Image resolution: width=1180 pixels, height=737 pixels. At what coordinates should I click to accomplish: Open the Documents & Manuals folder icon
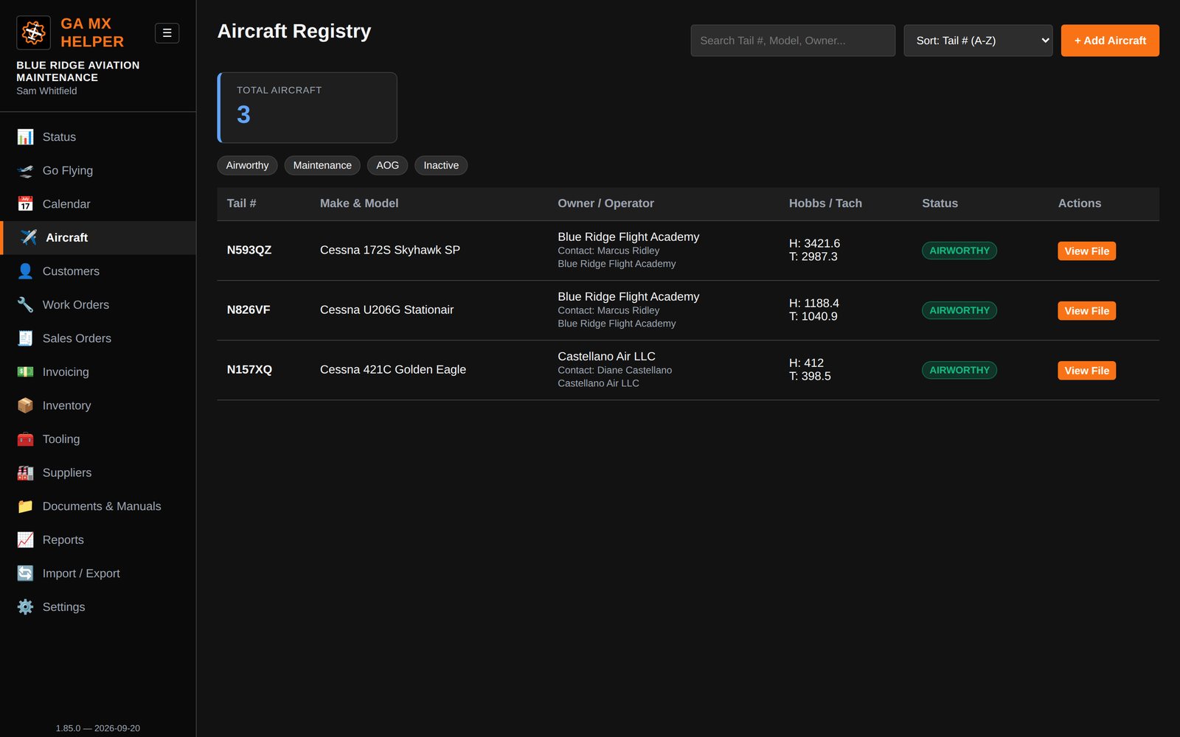(x=25, y=506)
